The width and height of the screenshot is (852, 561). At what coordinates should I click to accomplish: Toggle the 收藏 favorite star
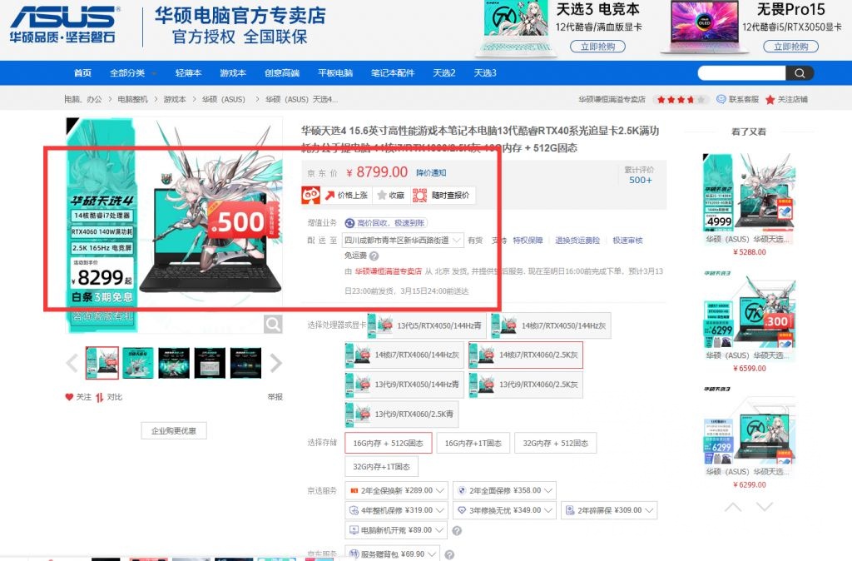(x=380, y=196)
